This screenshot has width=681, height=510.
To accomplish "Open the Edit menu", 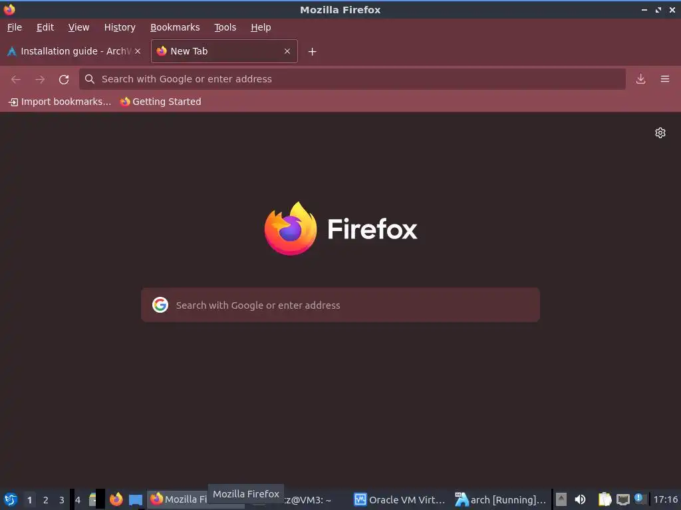I will 45,27.
